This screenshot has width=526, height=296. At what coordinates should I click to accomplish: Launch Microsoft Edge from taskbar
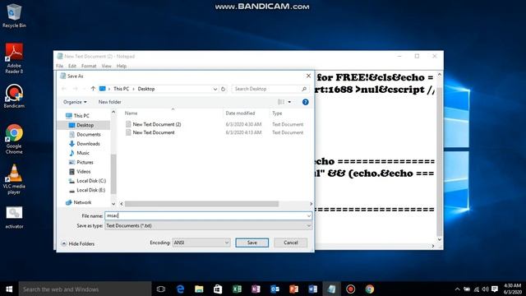180,289
